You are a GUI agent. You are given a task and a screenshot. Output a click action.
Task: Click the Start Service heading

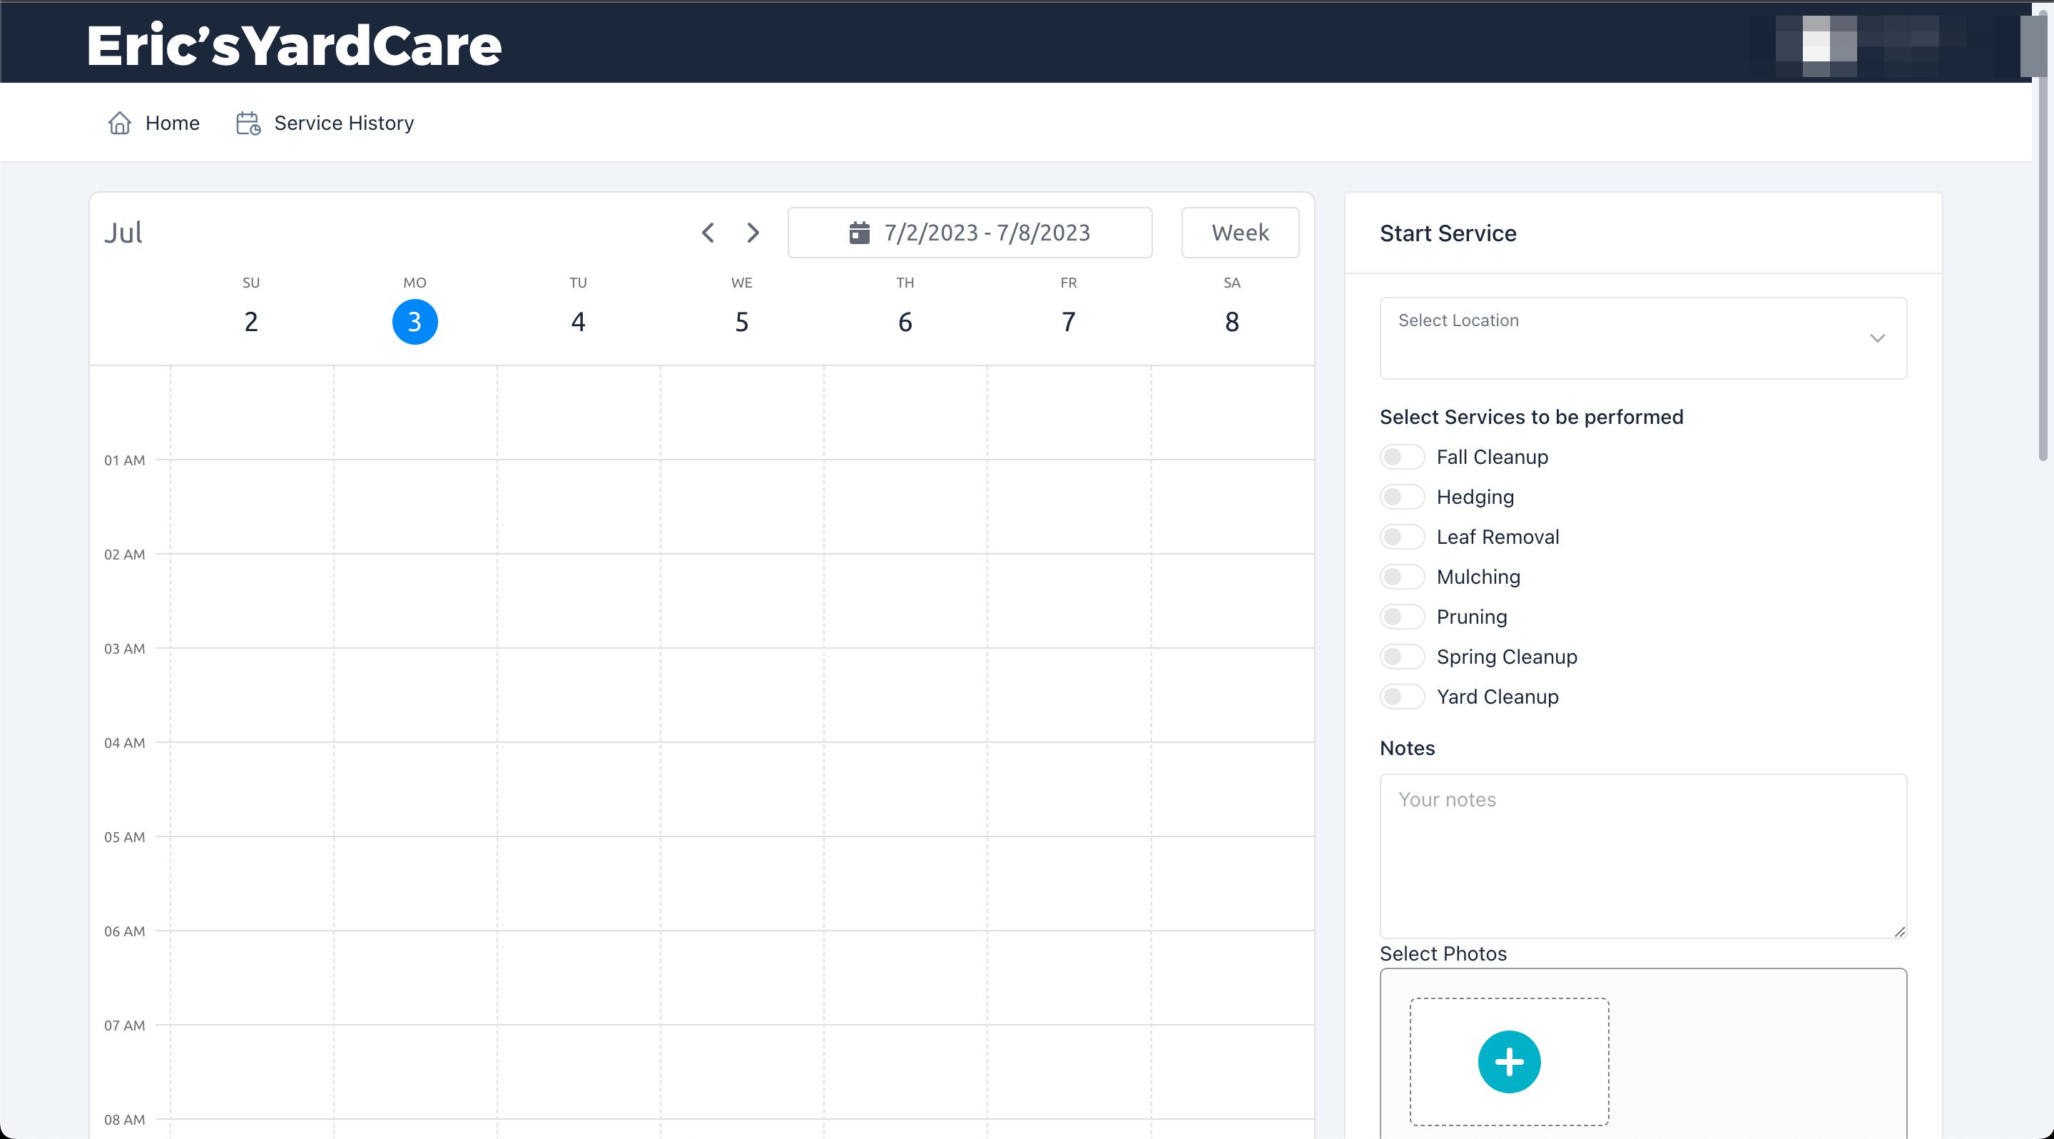pos(1448,233)
